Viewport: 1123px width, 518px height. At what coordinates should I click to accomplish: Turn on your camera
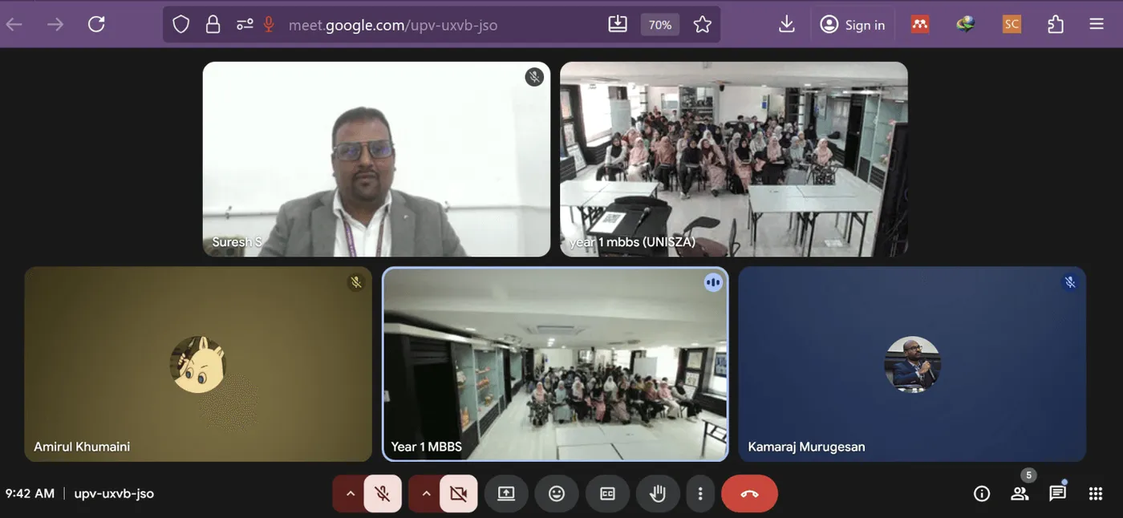pos(459,494)
